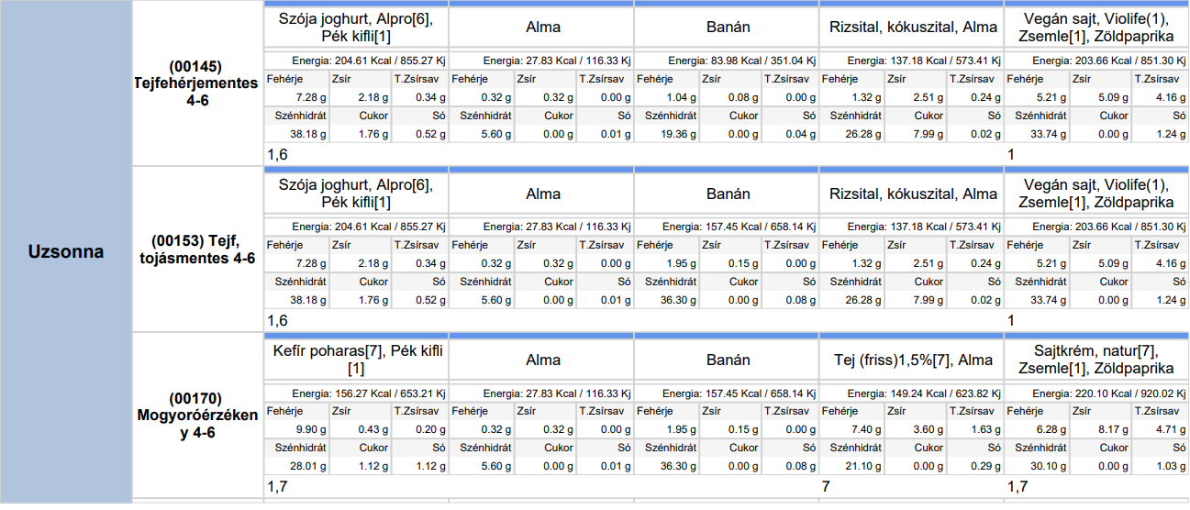Viewport: 1190px width, 510px height.
Task: Select the "(00170) Mogyoróérzékeny 4-6" row header
Action: [195, 416]
